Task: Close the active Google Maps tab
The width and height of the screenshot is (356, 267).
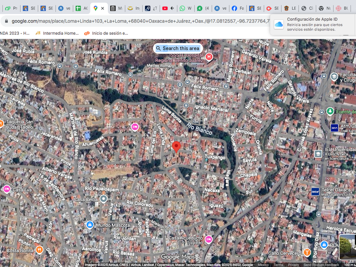Action: click(x=103, y=8)
